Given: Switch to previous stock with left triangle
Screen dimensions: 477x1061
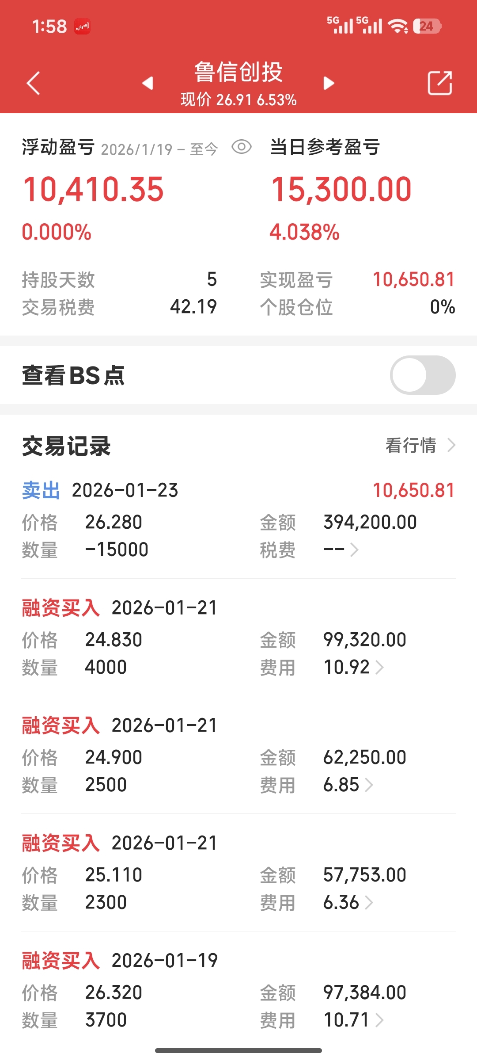Looking at the screenshot, I should coord(148,83).
